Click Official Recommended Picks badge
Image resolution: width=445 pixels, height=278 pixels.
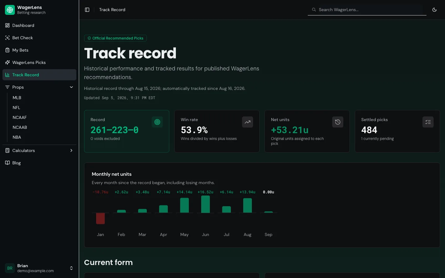[x=115, y=38]
